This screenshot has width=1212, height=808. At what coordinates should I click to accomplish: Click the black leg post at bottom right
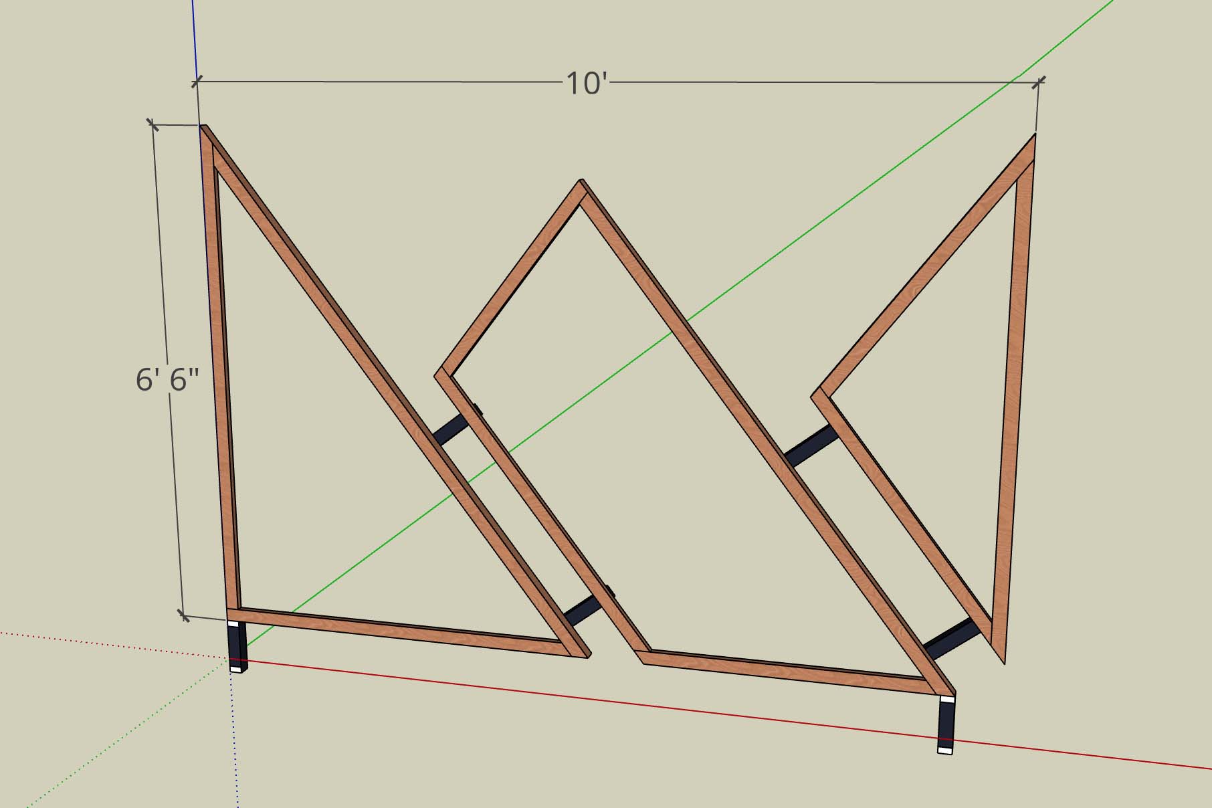pos(945,722)
